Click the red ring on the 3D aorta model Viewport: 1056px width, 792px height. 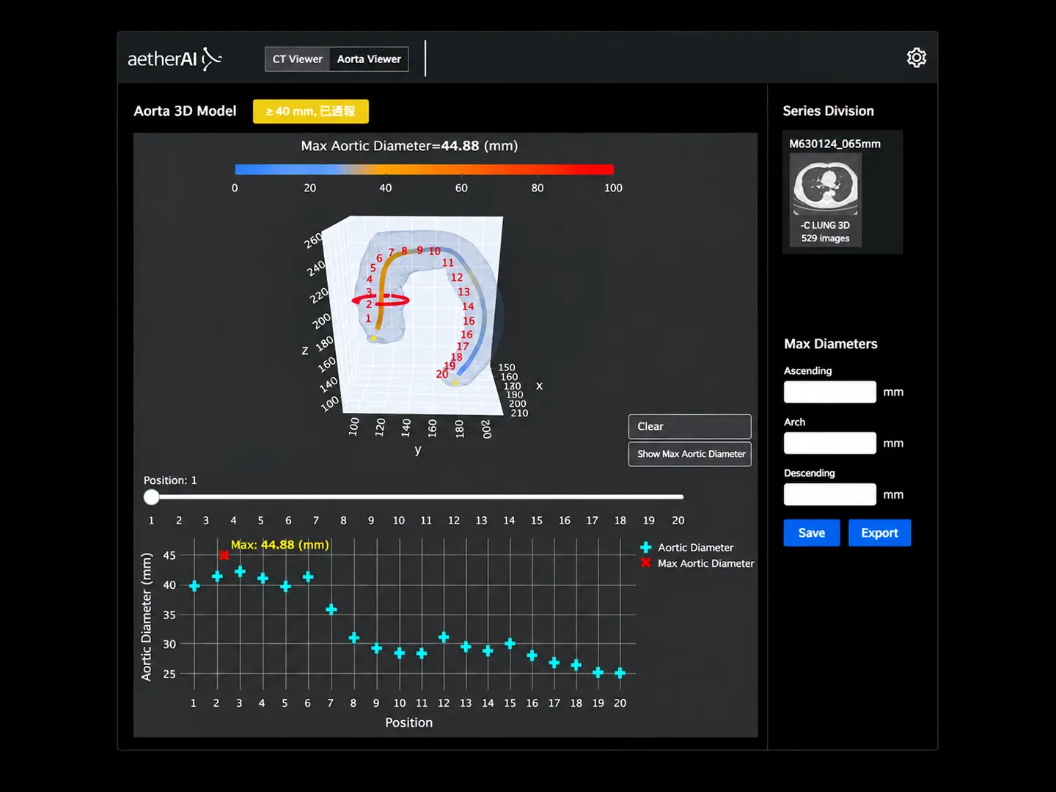point(381,300)
